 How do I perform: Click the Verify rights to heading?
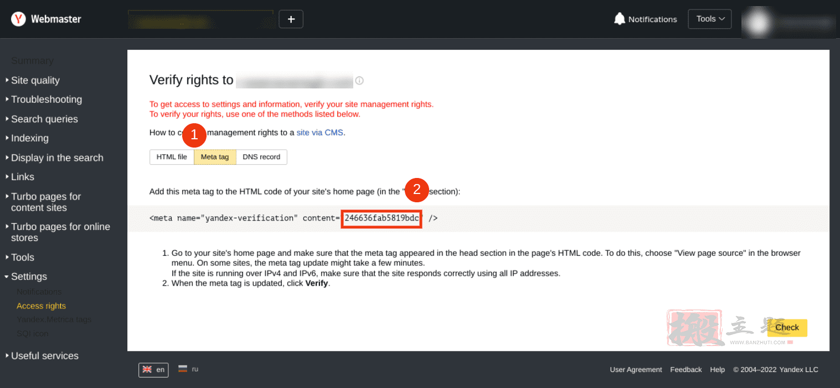click(x=192, y=80)
